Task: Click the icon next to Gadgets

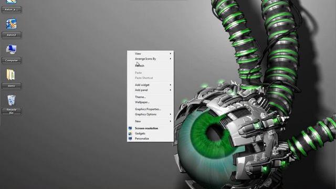Action: tap(130, 133)
